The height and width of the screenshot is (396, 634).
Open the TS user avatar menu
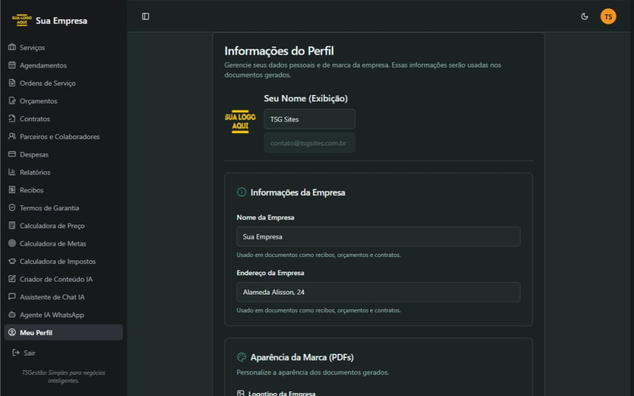[608, 16]
